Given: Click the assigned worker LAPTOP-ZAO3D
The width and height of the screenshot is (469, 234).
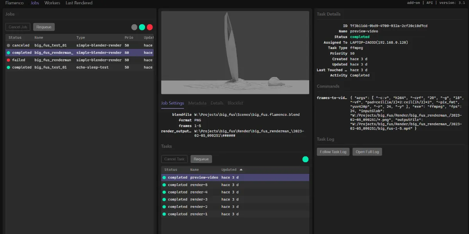Looking at the screenshot, I should tap(379, 43).
